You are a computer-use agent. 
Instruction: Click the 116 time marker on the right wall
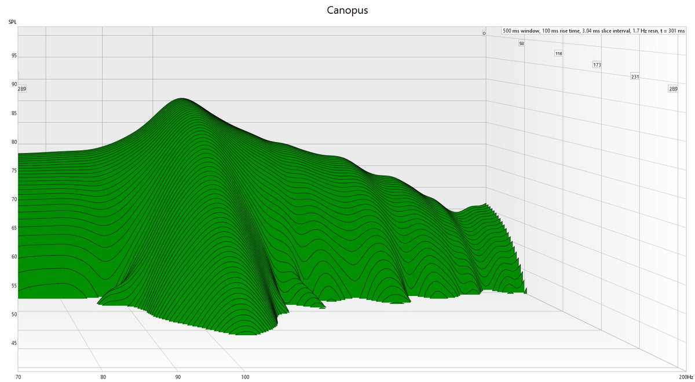558,53
